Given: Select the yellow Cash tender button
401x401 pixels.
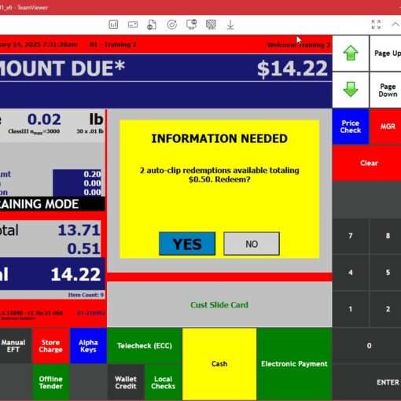Looking at the screenshot, I should click(x=219, y=364).
